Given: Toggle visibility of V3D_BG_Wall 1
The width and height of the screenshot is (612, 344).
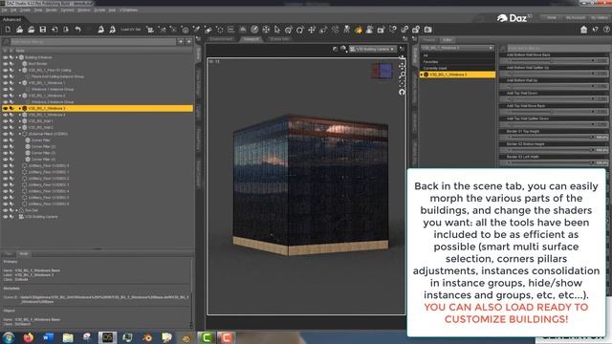Looking at the screenshot, I should tap(5, 121).
